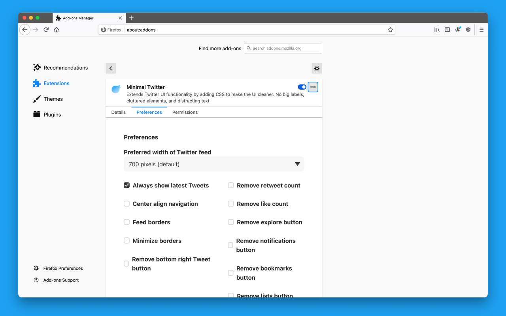The height and width of the screenshot is (316, 506).
Task: Click the Add-ons Support question mark icon
Action: pyautogui.click(x=36, y=280)
